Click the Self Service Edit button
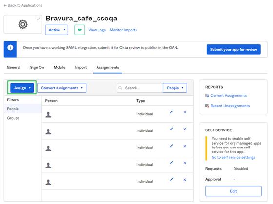Image resolution: width=273 pixels, height=204 pixels. point(234,191)
